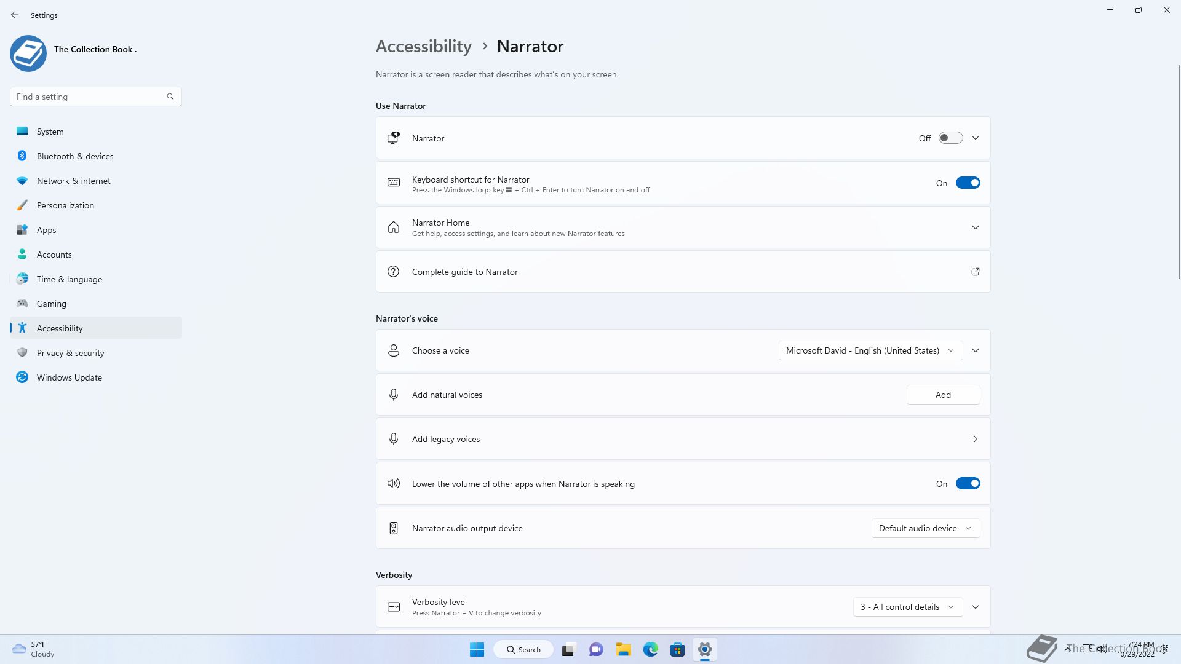The width and height of the screenshot is (1181, 664).
Task: Disable keyboard shortcut for Narrator
Action: point(968,183)
